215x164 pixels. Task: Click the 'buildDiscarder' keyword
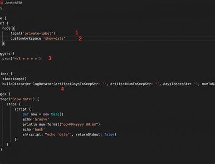[16, 84]
